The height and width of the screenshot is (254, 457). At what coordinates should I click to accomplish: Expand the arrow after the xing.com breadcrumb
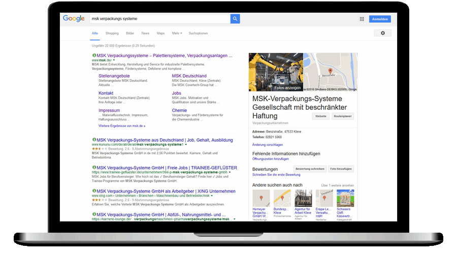tap(212, 196)
